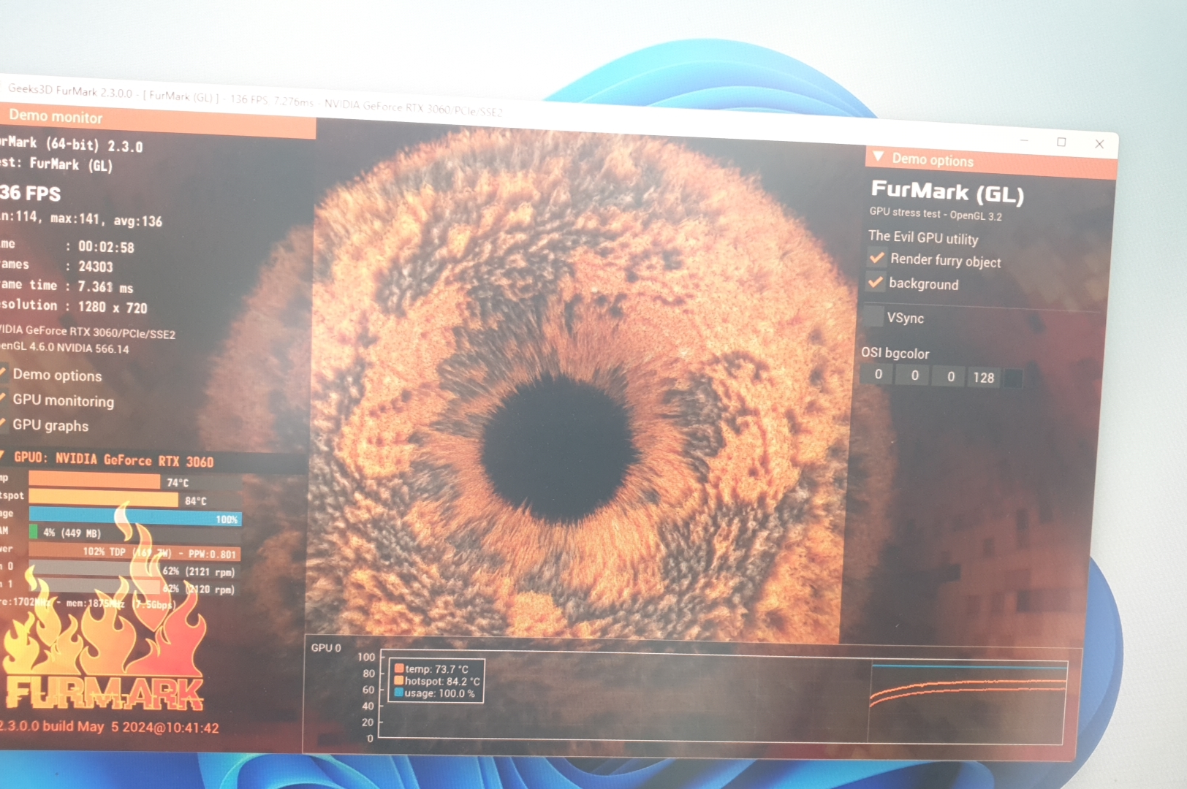Maximize the FurMark window

[x=1062, y=142]
